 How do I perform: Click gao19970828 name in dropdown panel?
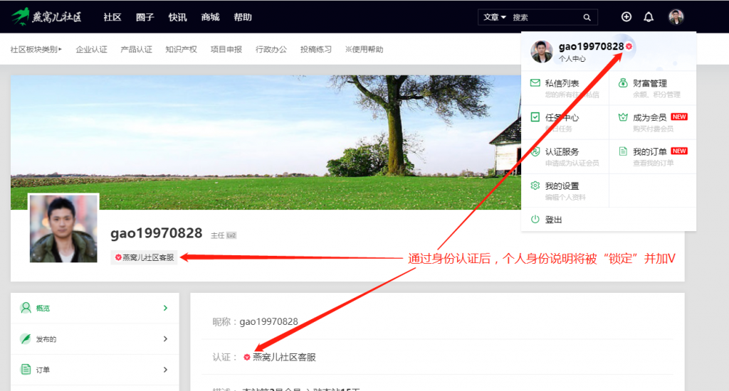(x=591, y=46)
